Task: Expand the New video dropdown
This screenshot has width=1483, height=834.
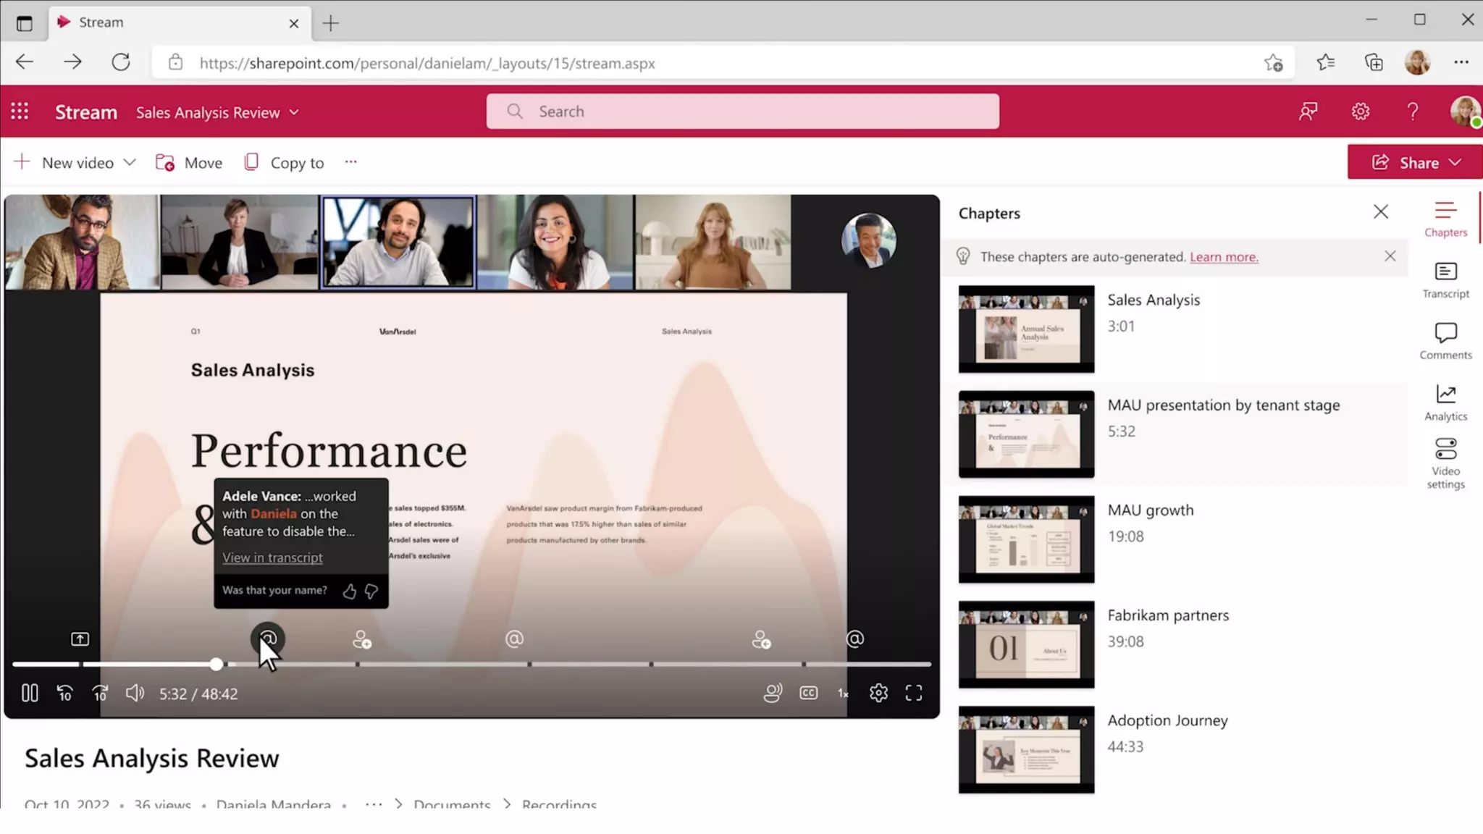Action: point(130,162)
